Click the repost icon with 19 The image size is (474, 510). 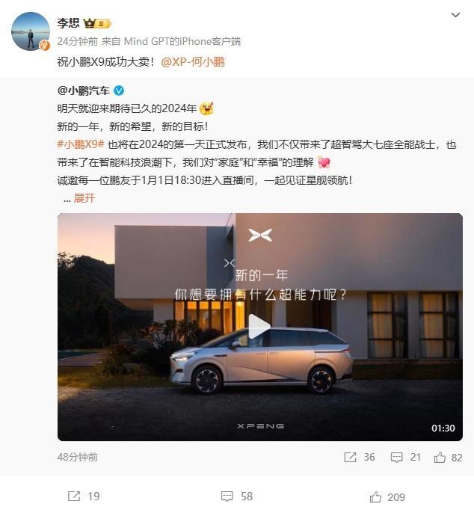coord(74,497)
